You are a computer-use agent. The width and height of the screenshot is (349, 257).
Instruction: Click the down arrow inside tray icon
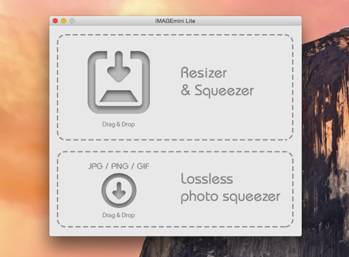[119, 67]
